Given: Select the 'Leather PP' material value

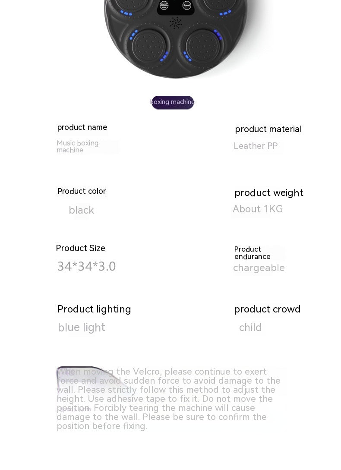Looking at the screenshot, I should 256,146.
